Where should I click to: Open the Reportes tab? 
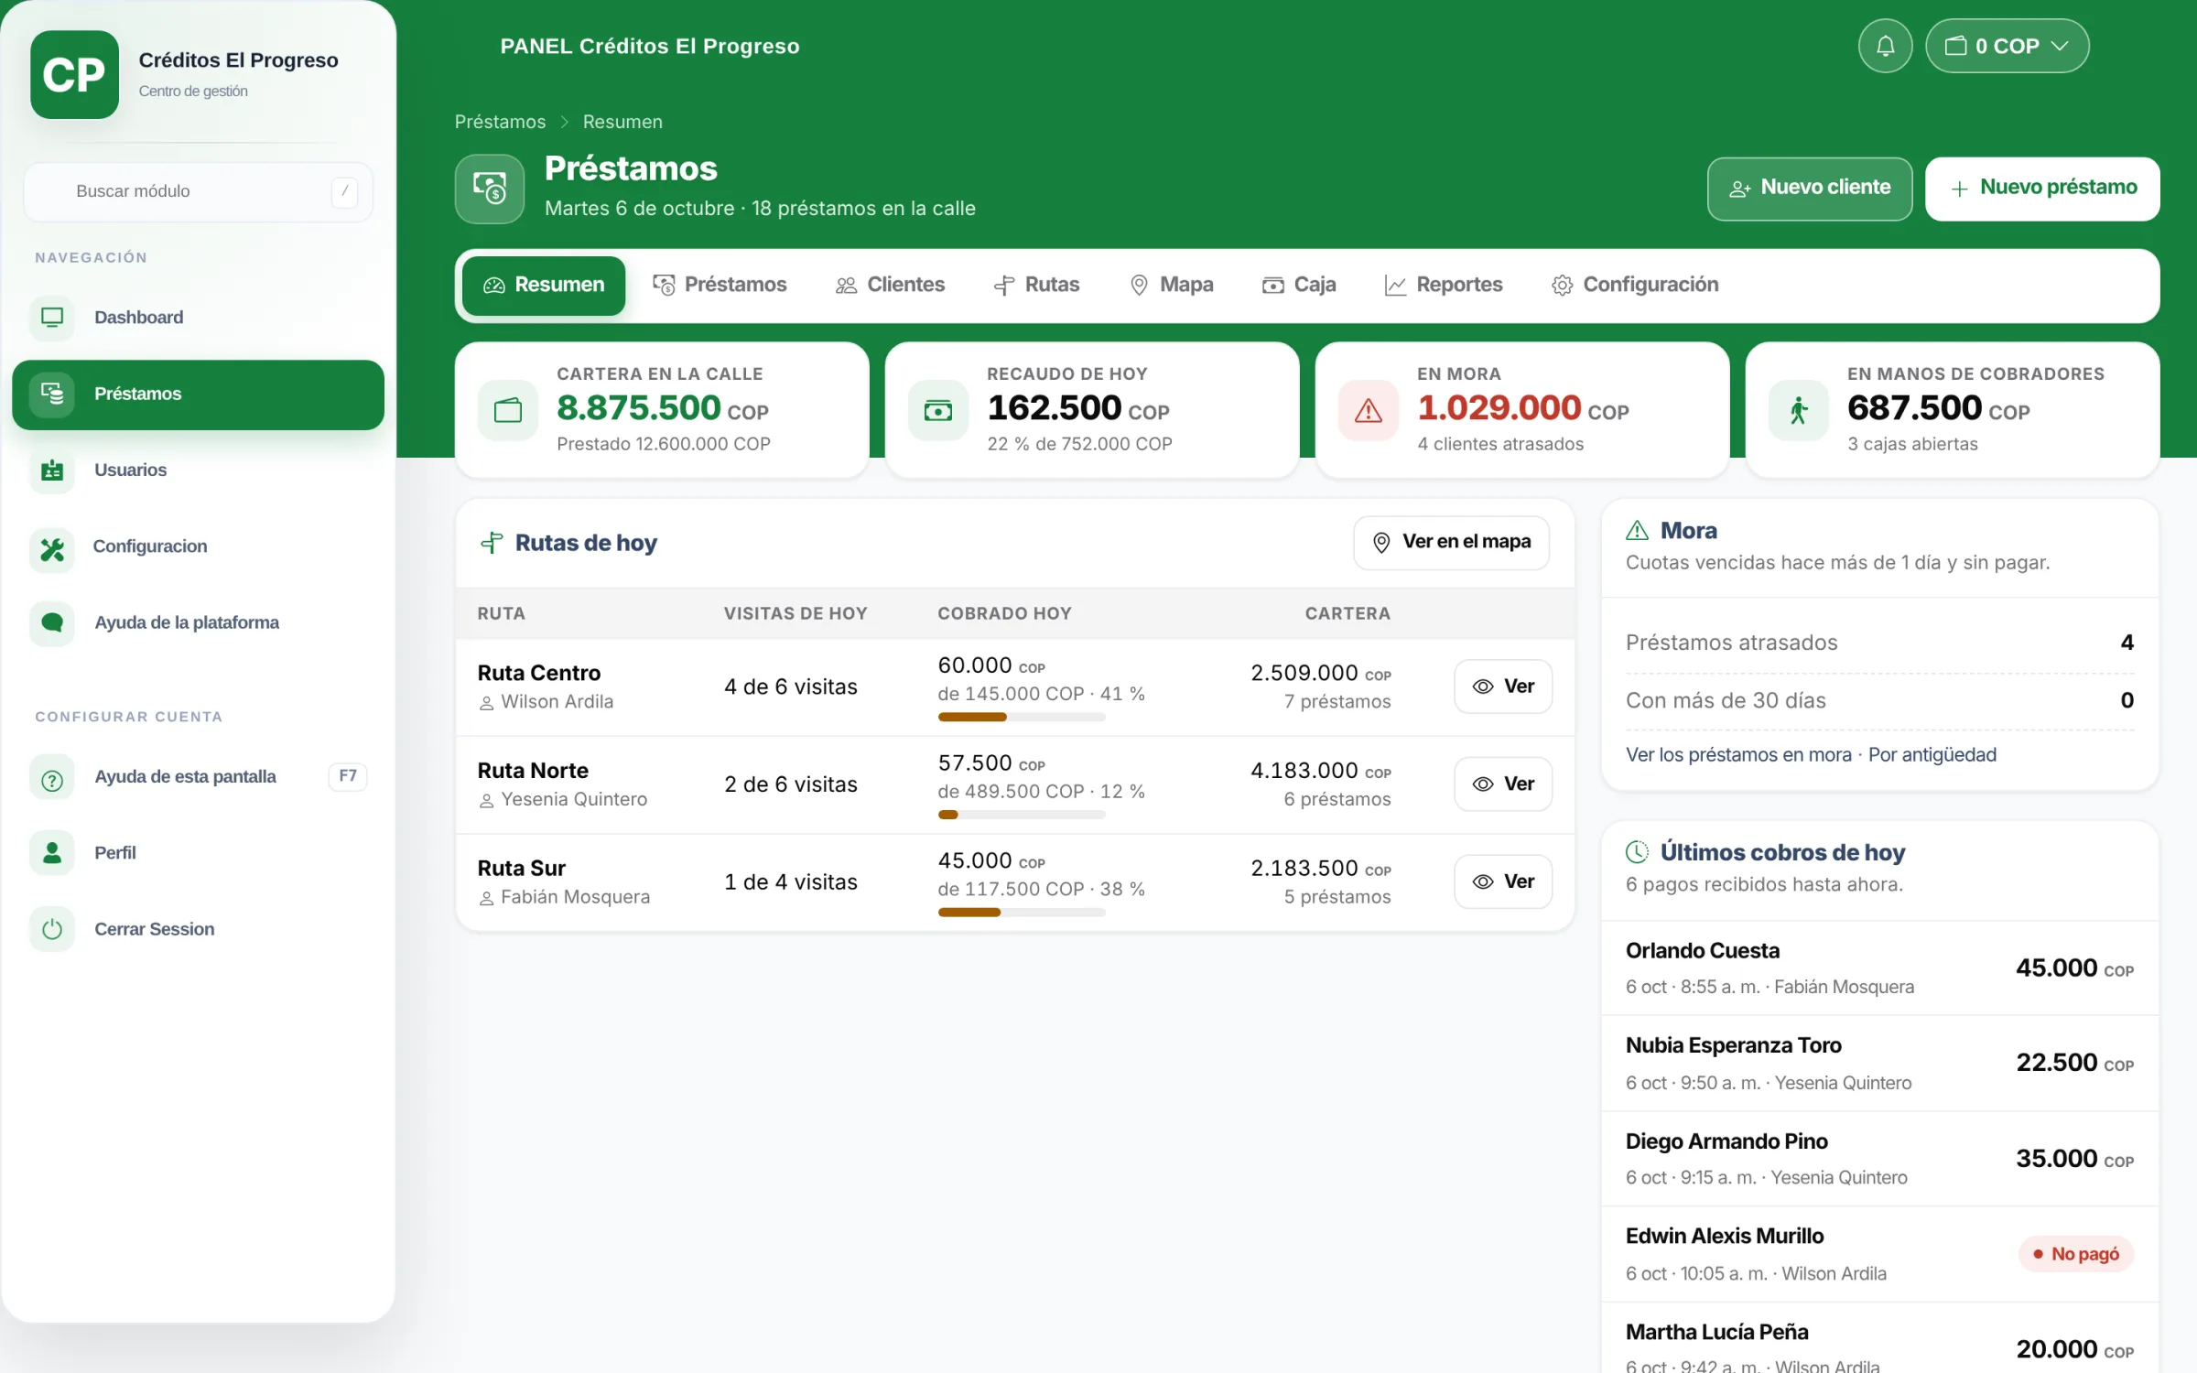tap(1444, 285)
